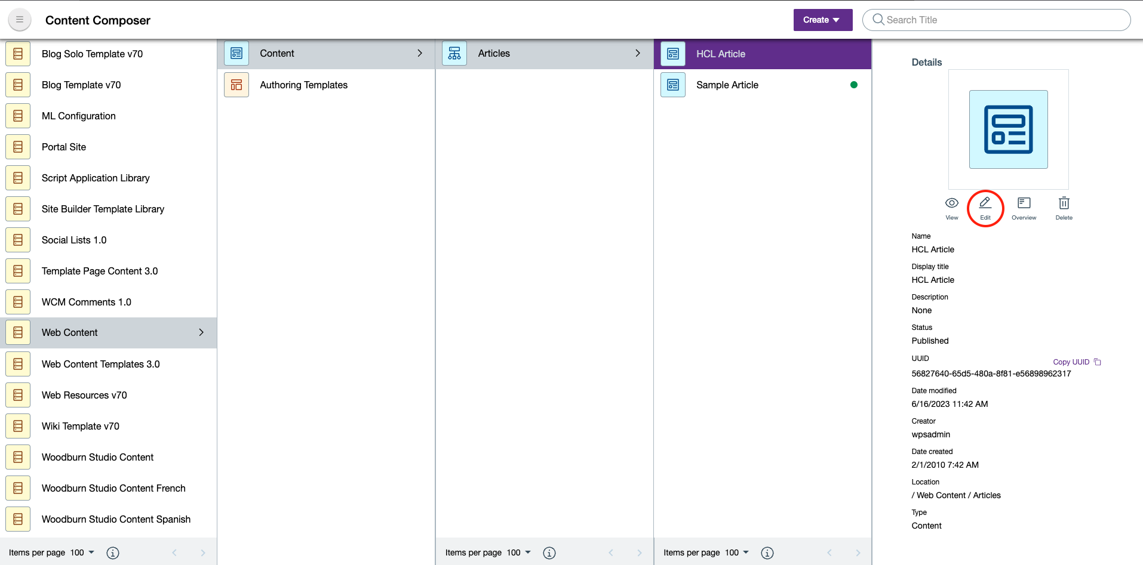1143x565 pixels.
Task: Select Woodburn Studio Content library
Action: coord(108,457)
